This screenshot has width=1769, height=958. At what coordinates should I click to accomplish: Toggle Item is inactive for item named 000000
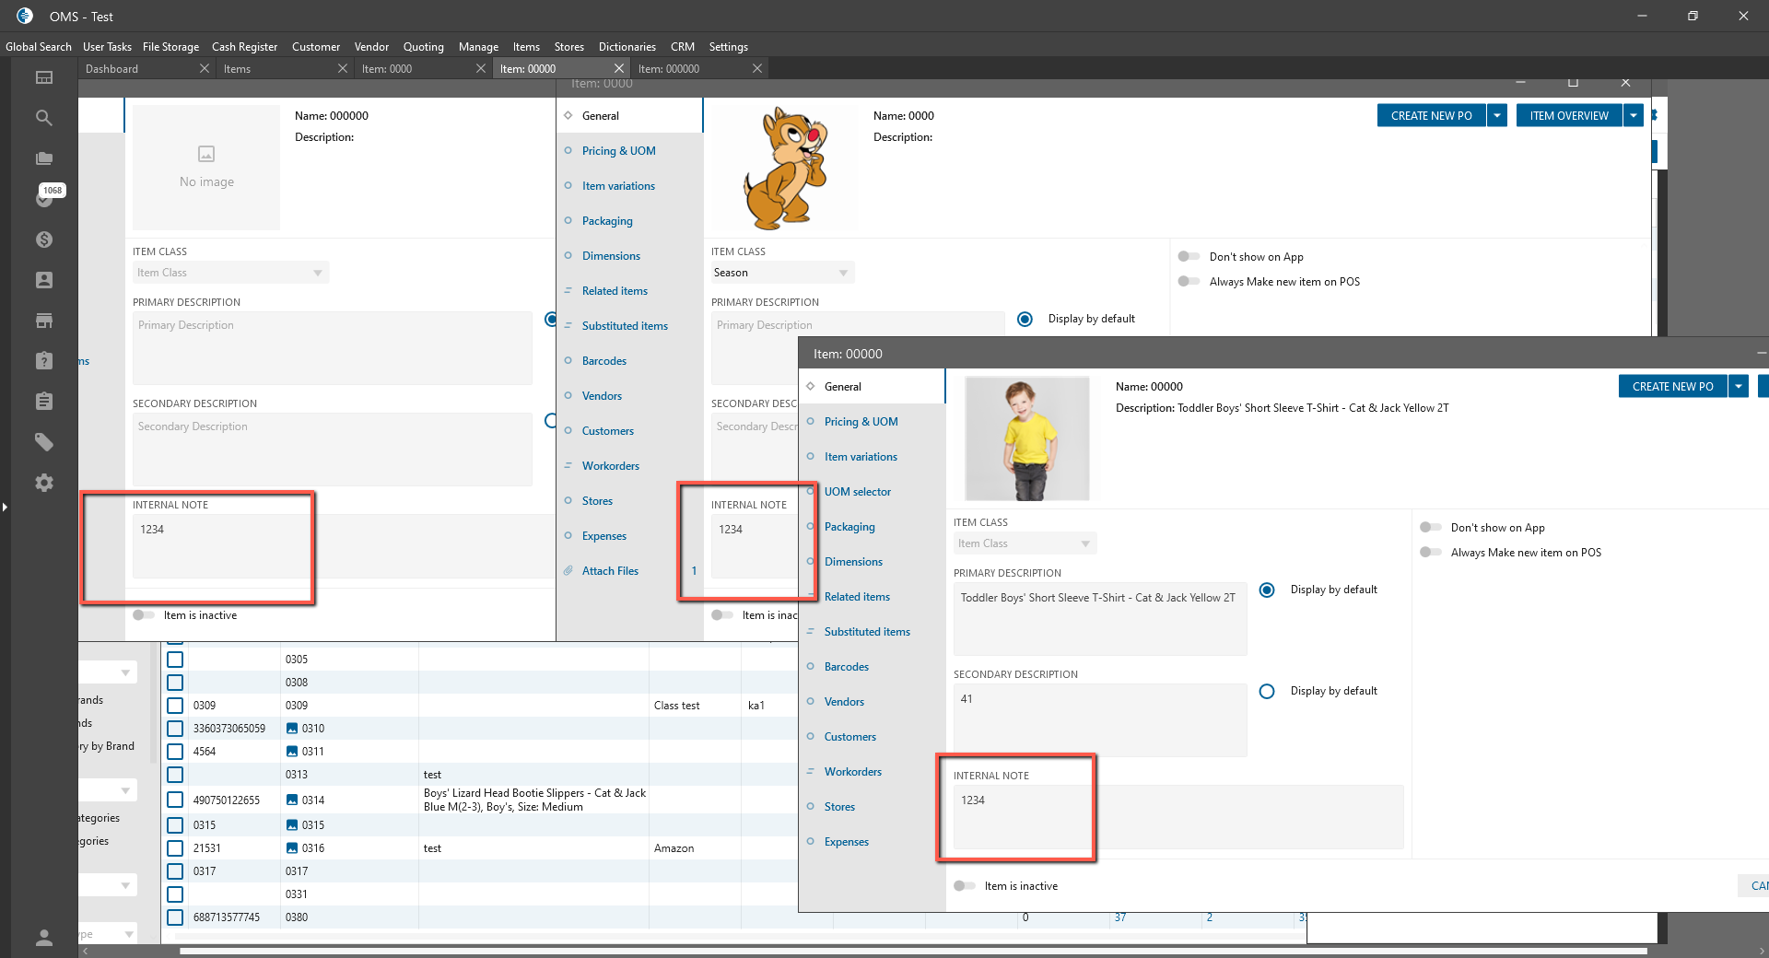tap(144, 615)
